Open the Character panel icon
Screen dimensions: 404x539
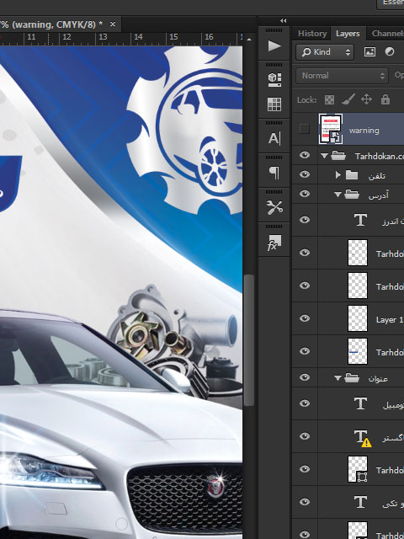[274, 138]
